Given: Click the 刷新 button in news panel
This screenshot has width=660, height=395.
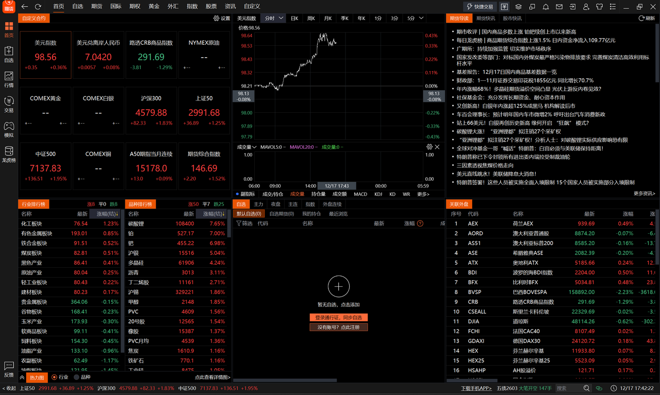Looking at the screenshot, I should coord(647,18).
